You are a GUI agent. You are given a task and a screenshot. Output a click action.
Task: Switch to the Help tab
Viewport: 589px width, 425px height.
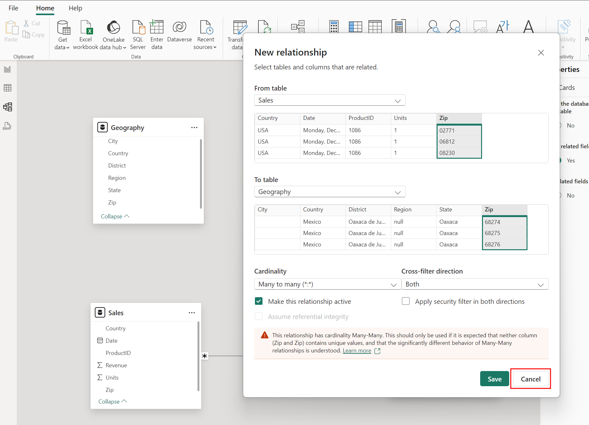click(x=75, y=8)
